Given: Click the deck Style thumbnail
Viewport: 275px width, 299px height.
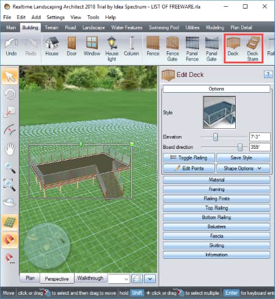Looking at the screenshot, I should point(219,112).
